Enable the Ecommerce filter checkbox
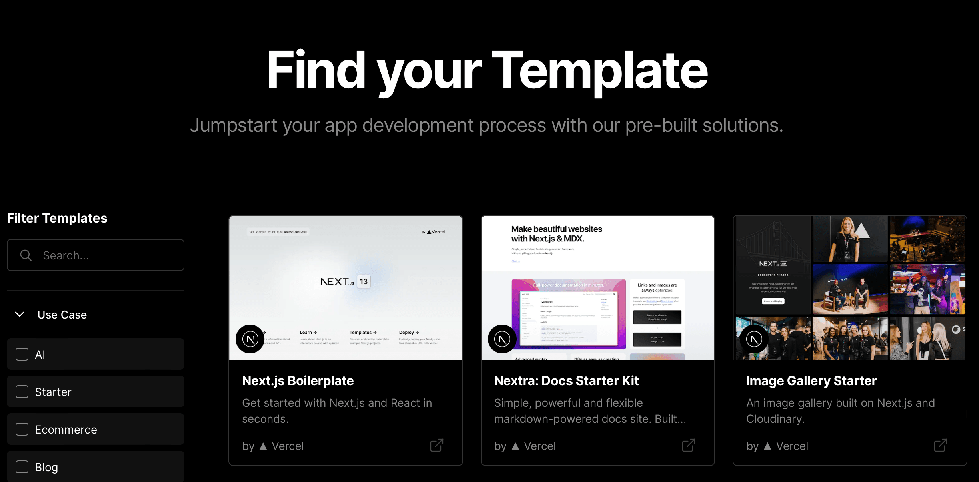This screenshot has height=482, width=979. (21, 430)
